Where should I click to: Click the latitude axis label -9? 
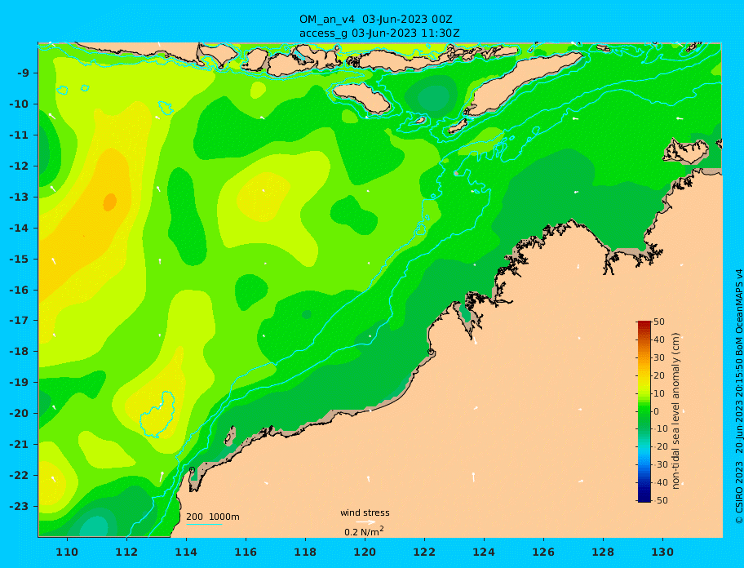[x=23, y=73]
